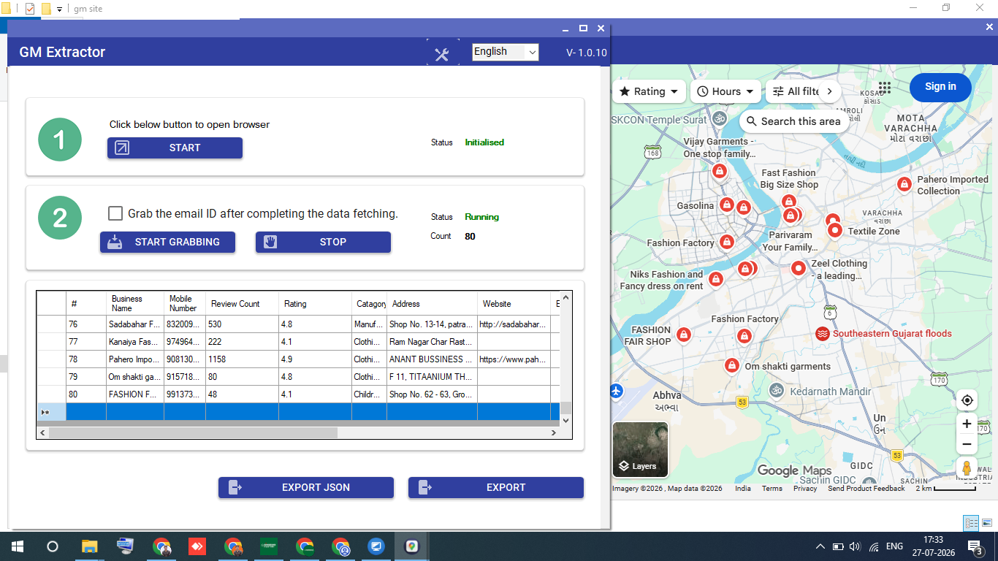Select the Rating column header in grid
The image size is (998, 561).
[315, 304]
